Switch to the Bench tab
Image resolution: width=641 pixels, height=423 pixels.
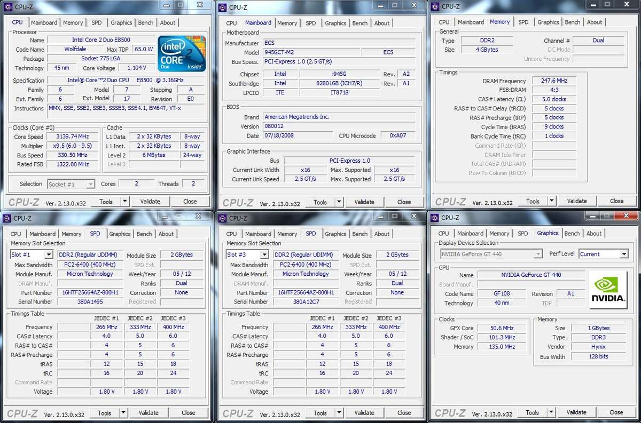145,22
